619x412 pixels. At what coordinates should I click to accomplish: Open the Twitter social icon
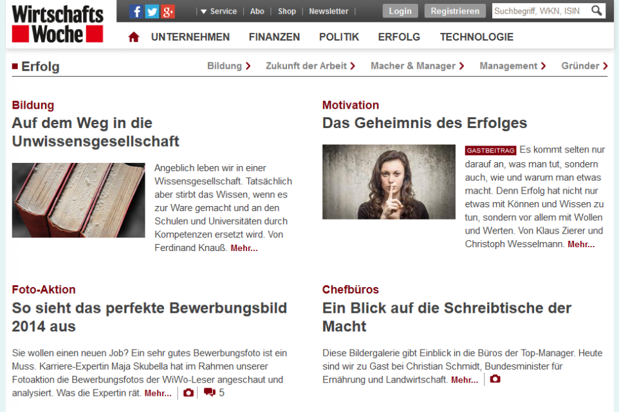pyautogui.click(x=152, y=12)
